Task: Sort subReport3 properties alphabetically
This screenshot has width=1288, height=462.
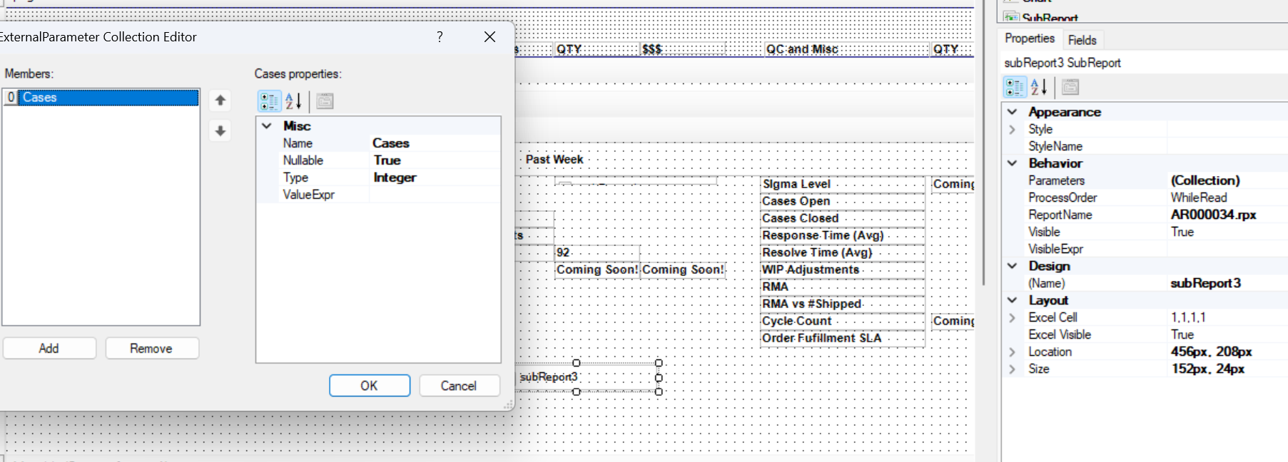Action: [1039, 87]
